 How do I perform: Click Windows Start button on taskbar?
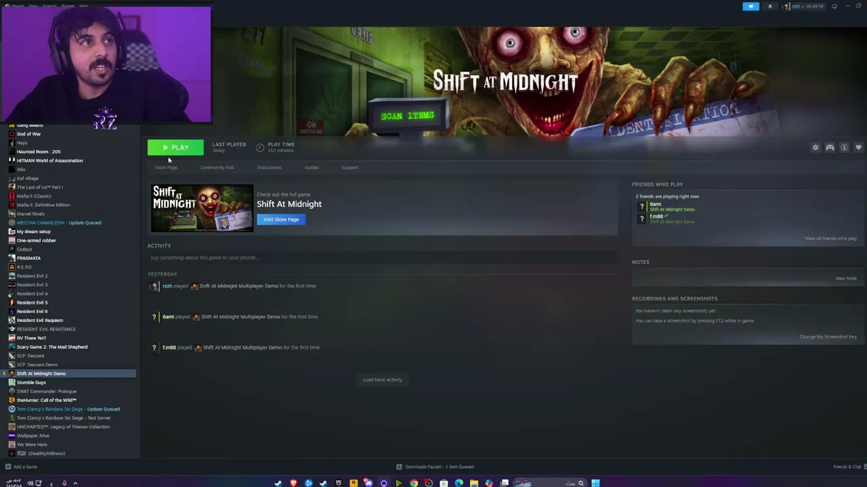point(595,483)
